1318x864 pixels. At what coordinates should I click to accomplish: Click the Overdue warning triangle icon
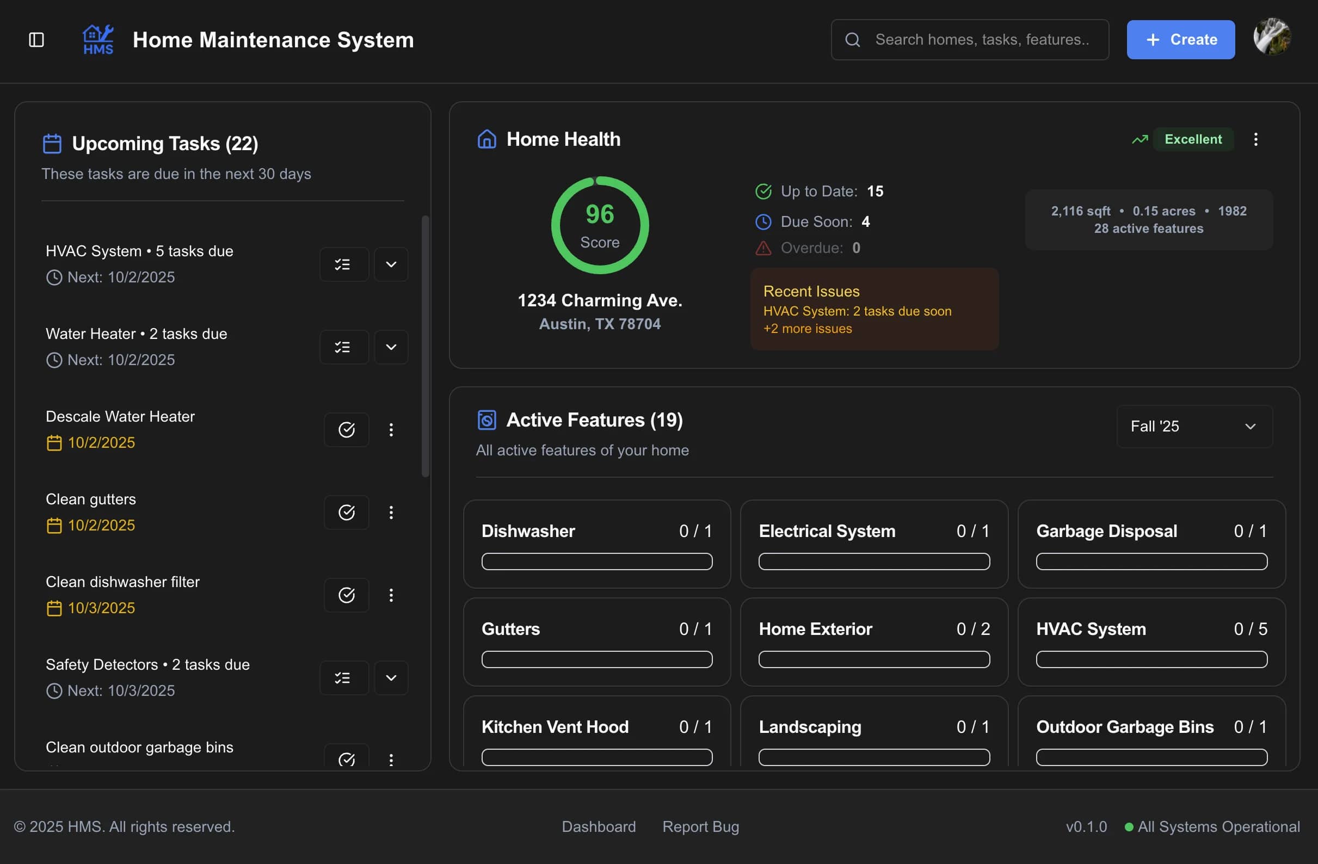point(763,248)
